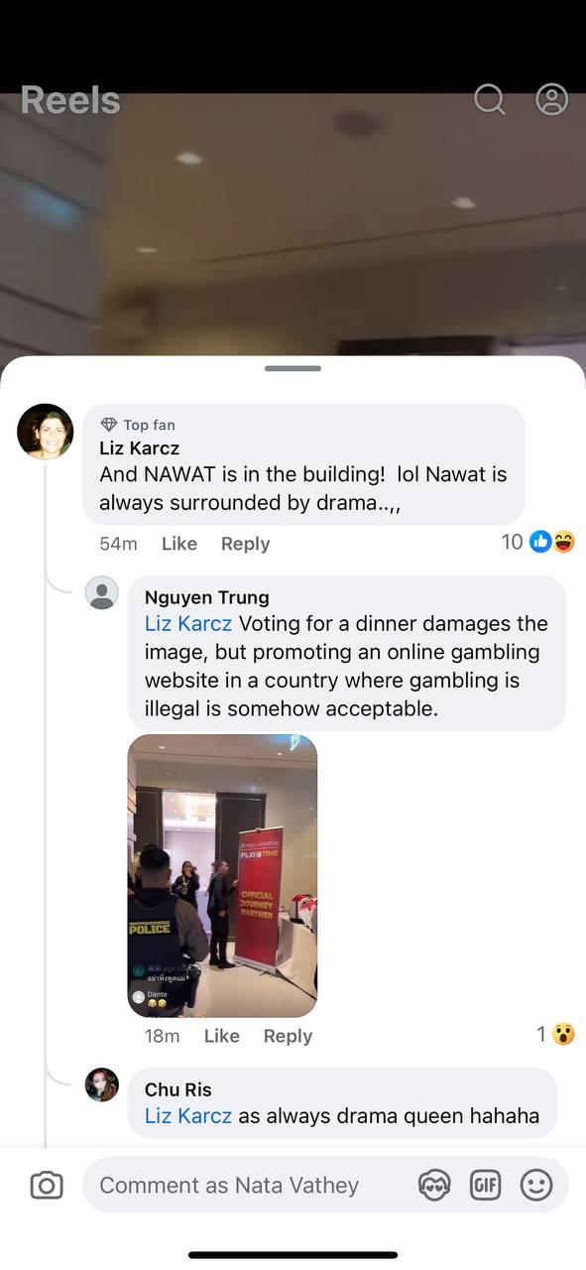Like Liz Karcz's comment
Image resolution: width=586 pixels, height=1270 pixels.
179,544
